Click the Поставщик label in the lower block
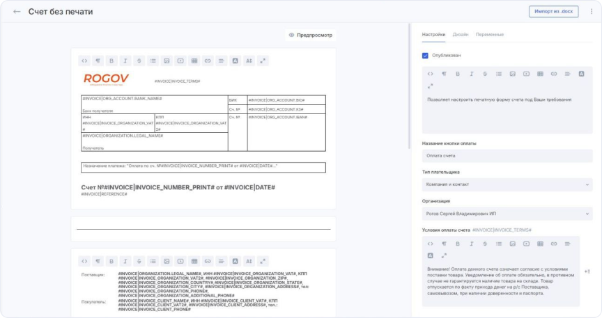The image size is (602, 318). click(93, 275)
